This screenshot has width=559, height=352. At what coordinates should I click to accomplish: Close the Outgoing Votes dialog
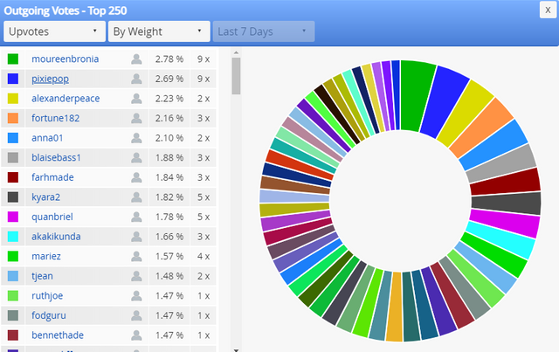(548, 10)
